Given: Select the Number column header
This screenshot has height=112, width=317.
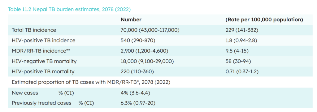Looking at the screenshot, I should coord(131,20).
